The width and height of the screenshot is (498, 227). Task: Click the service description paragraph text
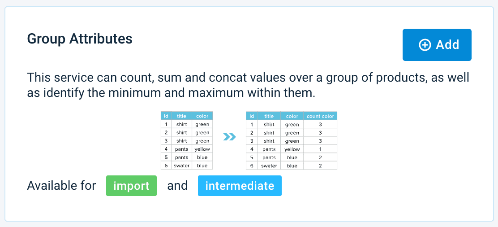click(x=248, y=85)
